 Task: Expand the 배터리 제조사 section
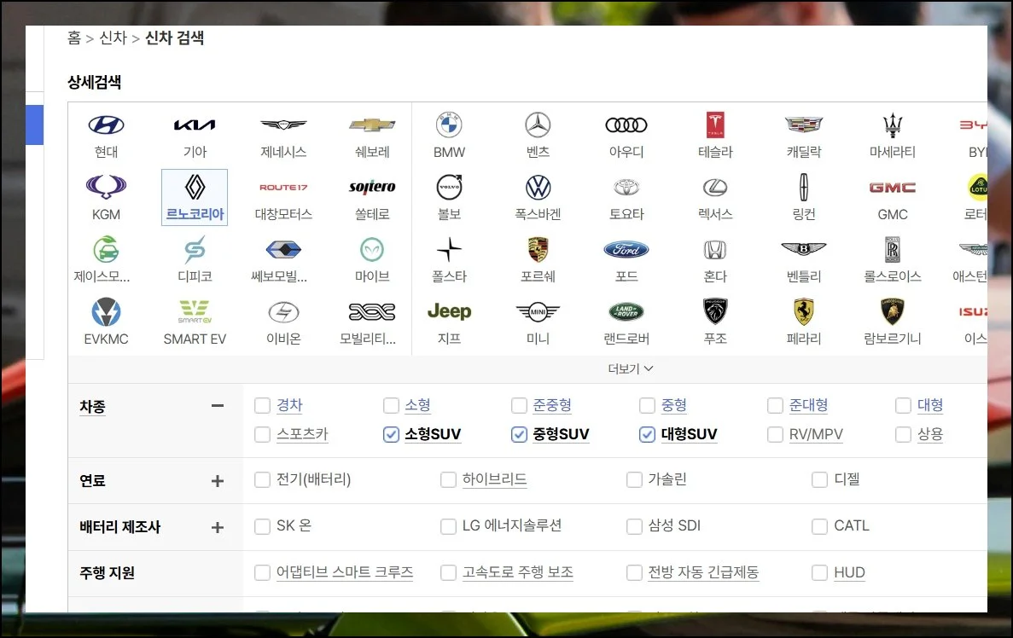[x=218, y=527]
